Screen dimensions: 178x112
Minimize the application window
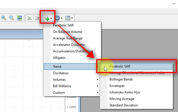click(x=174, y=4)
